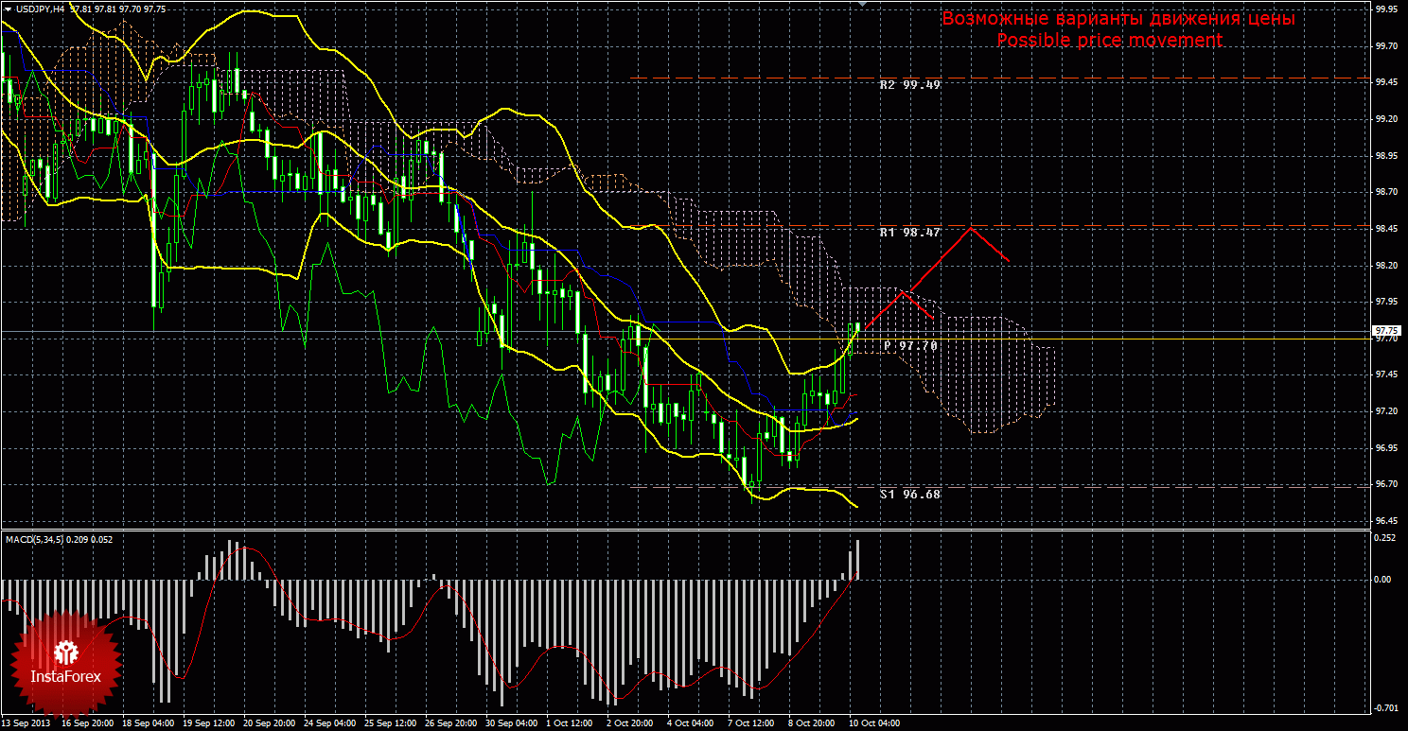This screenshot has width=1408, height=731.
Task: Click the 2 Oct 20:00 time label
Action: point(630,723)
